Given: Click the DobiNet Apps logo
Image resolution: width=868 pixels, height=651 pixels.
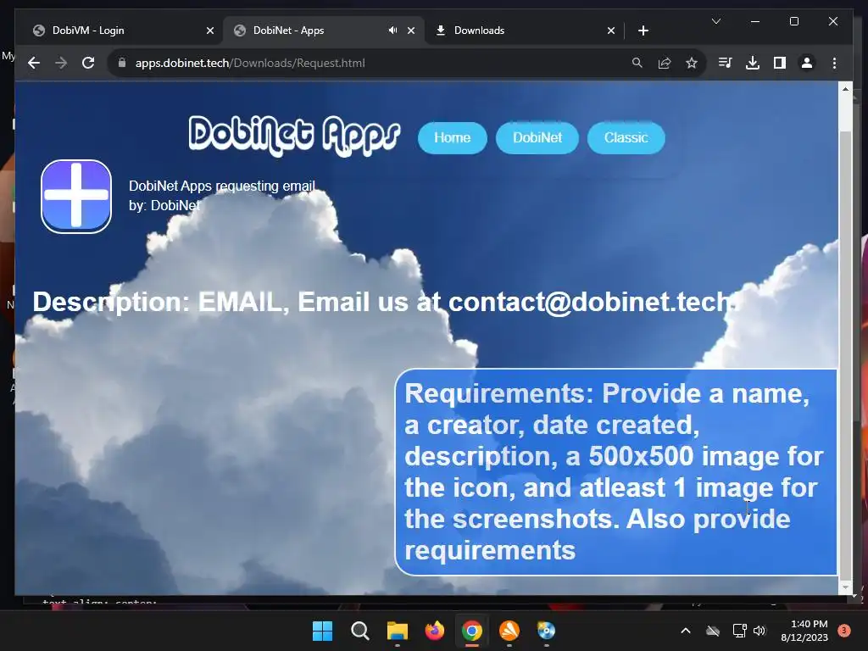Looking at the screenshot, I should pos(294,136).
